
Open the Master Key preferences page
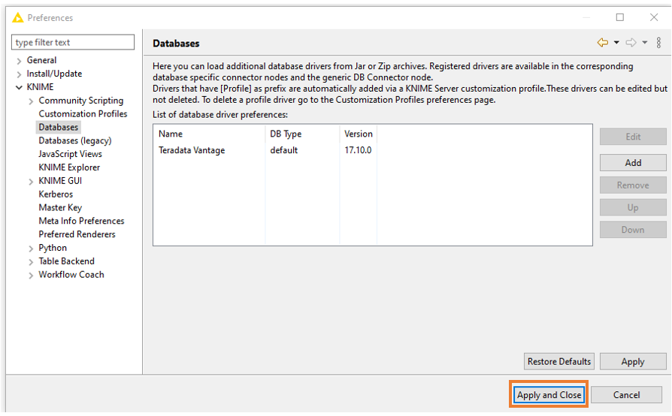click(60, 208)
